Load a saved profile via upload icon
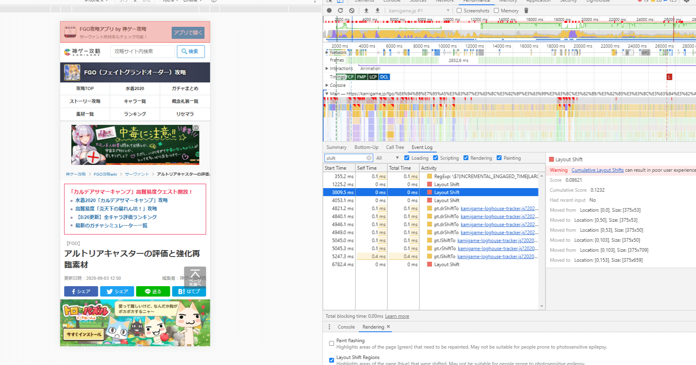 pyautogui.click(x=366, y=10)
